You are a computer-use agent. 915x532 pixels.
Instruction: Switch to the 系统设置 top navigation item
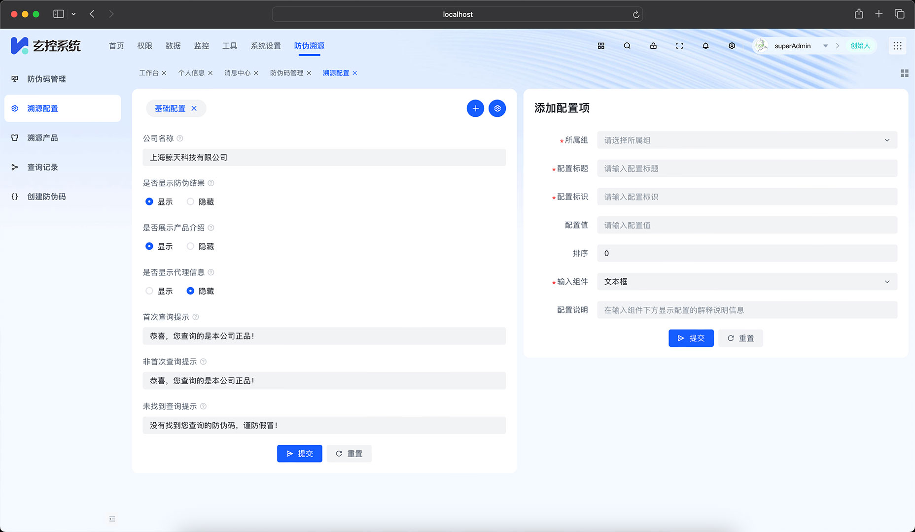[265, 45]
